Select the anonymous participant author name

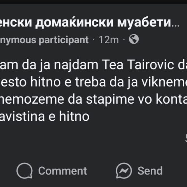pos(44,40)
